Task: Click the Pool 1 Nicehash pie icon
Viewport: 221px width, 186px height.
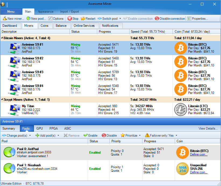Action: coord(9,168)
